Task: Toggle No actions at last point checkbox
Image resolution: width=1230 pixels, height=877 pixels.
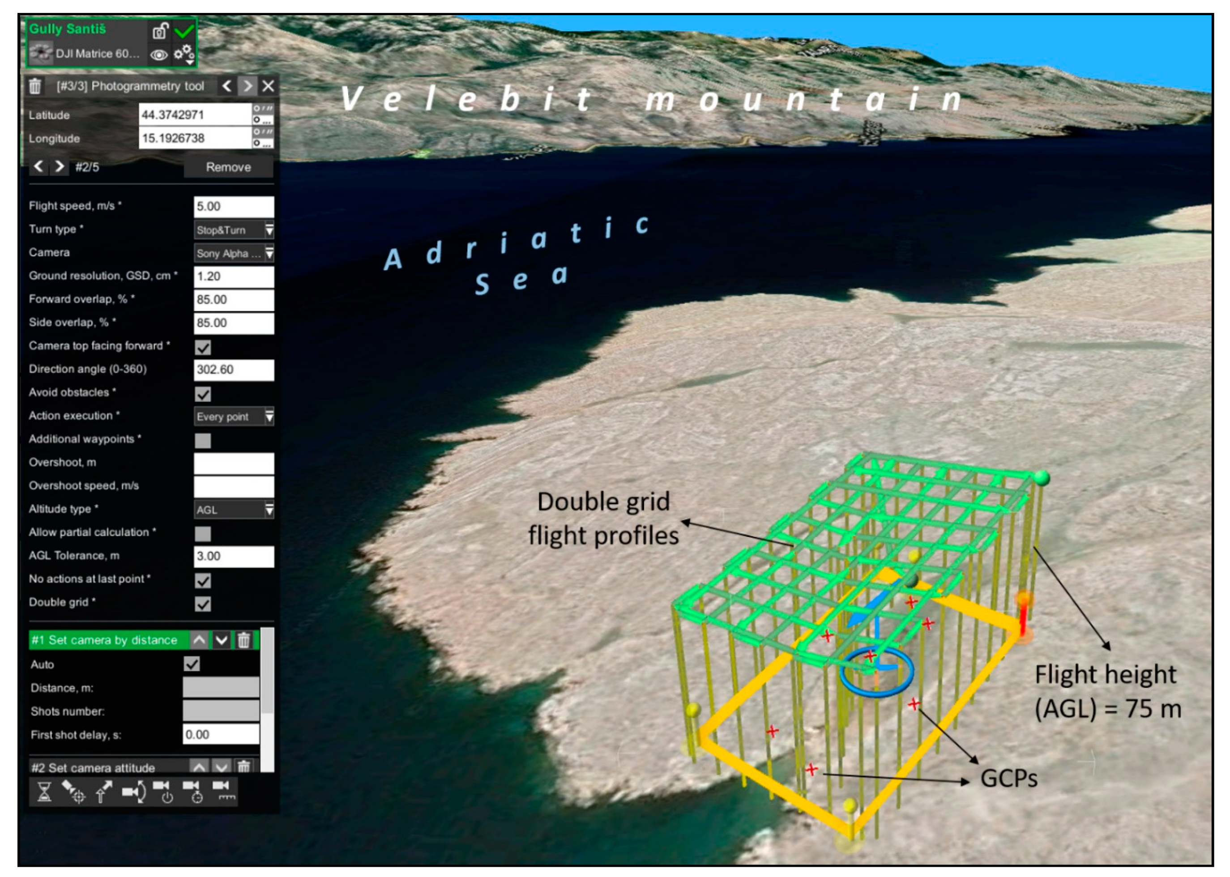Action: point(203,580)
